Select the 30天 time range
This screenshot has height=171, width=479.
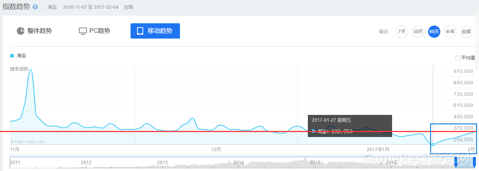[x=418, y=32]
